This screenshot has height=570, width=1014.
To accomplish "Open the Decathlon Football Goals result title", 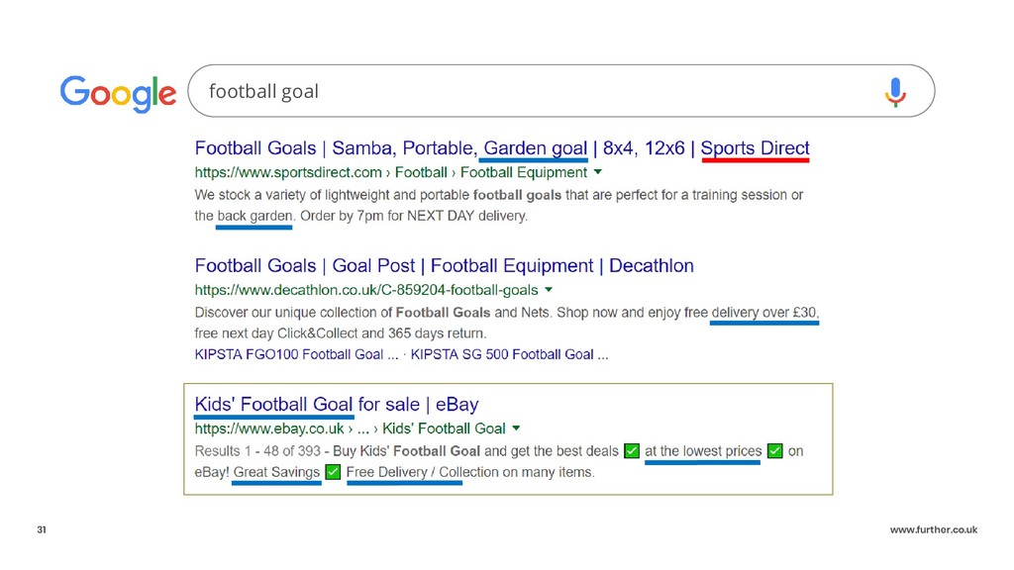I will point(445,265).
